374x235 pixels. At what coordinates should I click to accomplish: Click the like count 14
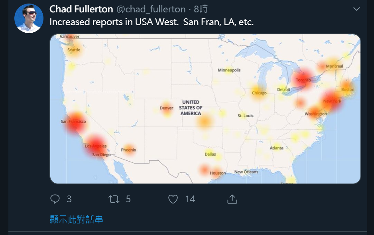coord(190,199)
